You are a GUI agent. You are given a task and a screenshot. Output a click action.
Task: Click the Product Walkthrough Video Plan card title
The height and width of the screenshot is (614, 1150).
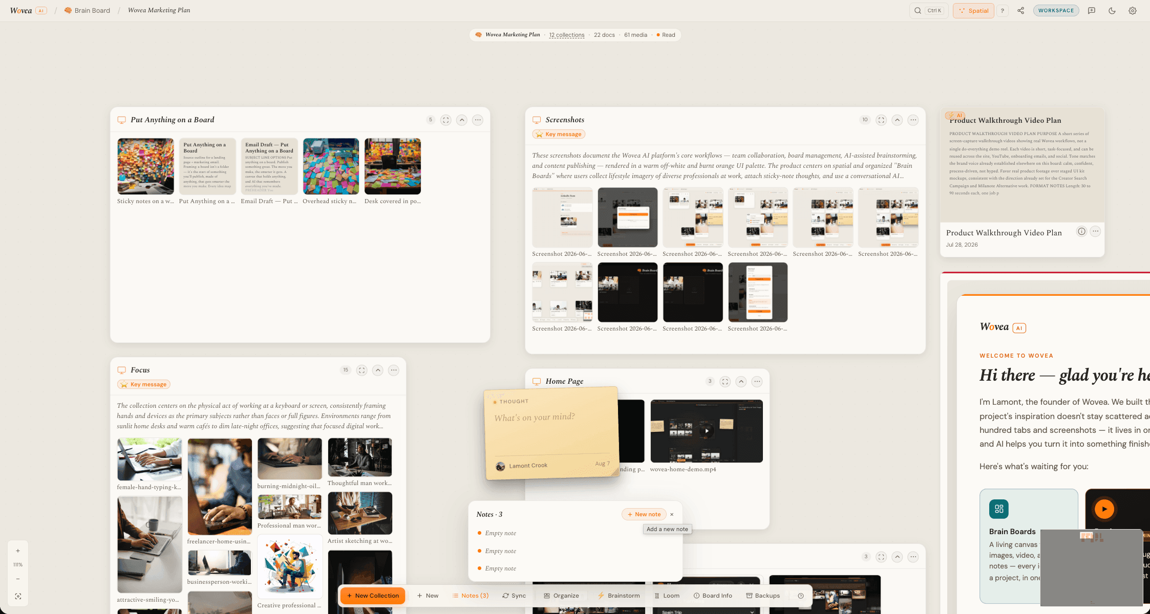(1004, 233)
